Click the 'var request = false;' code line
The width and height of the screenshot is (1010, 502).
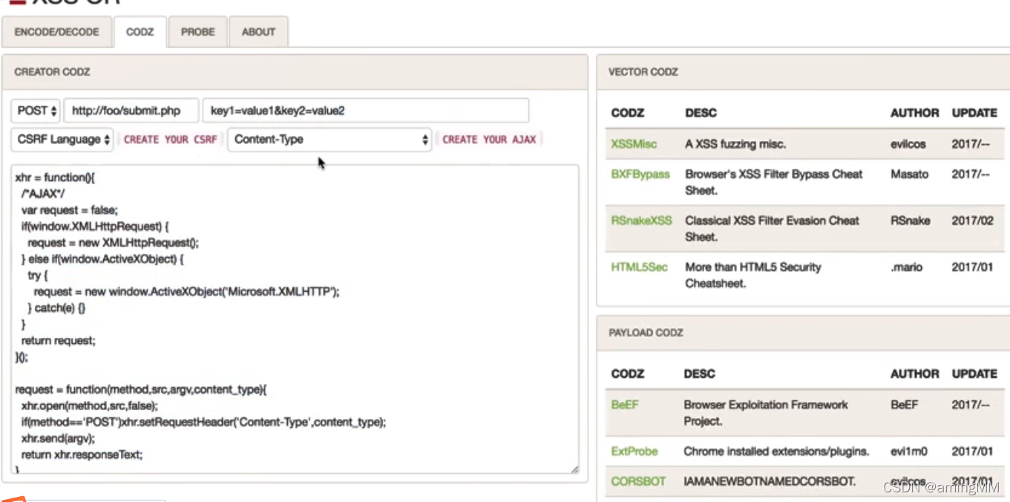[69, 210]
